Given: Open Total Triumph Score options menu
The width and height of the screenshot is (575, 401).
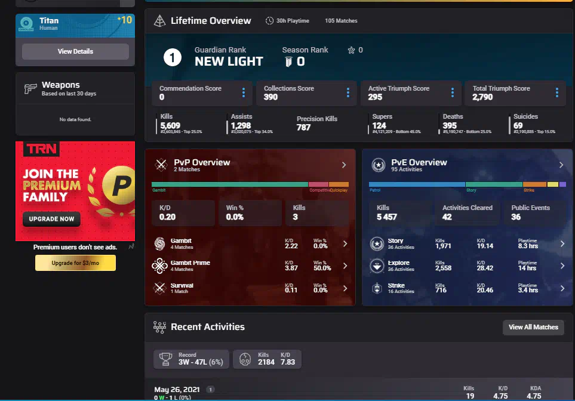Looking at the screenshot, I should (x=557, y=92).
